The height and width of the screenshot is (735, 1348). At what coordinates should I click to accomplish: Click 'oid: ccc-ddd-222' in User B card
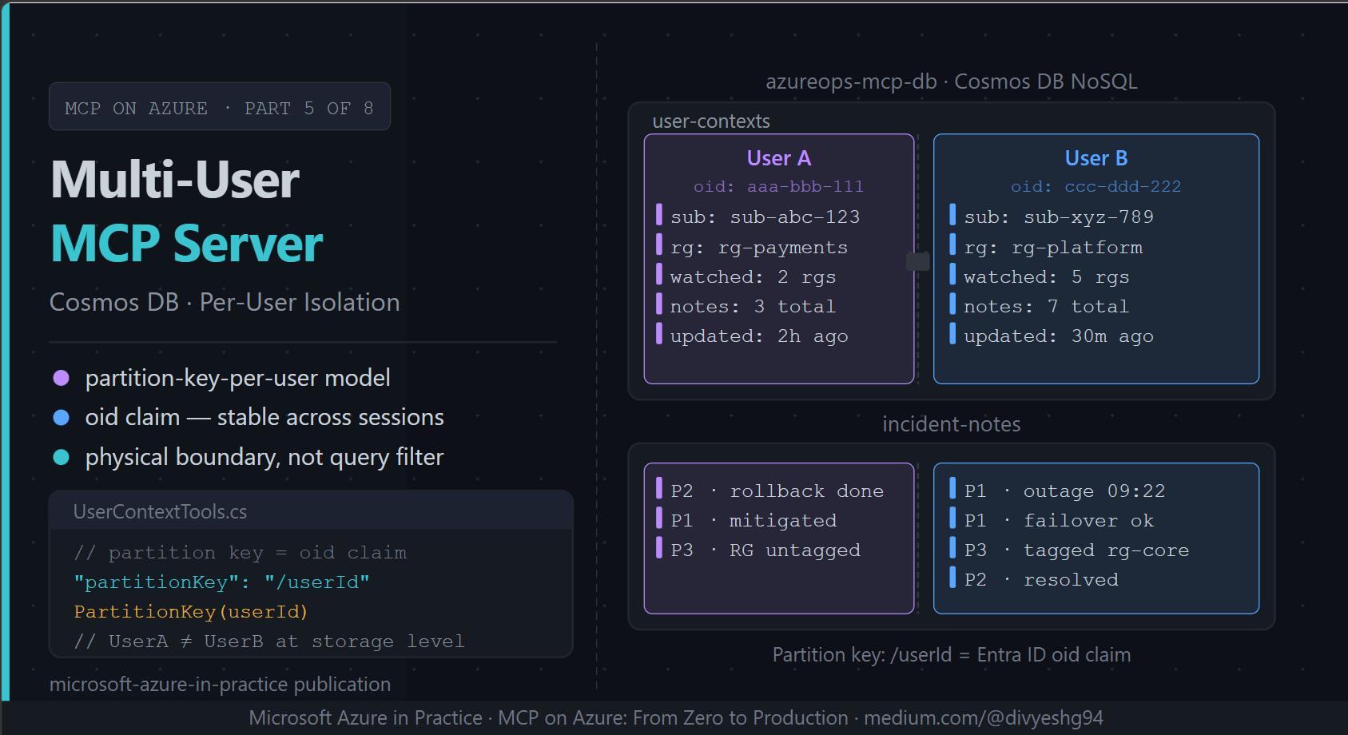1096,186
